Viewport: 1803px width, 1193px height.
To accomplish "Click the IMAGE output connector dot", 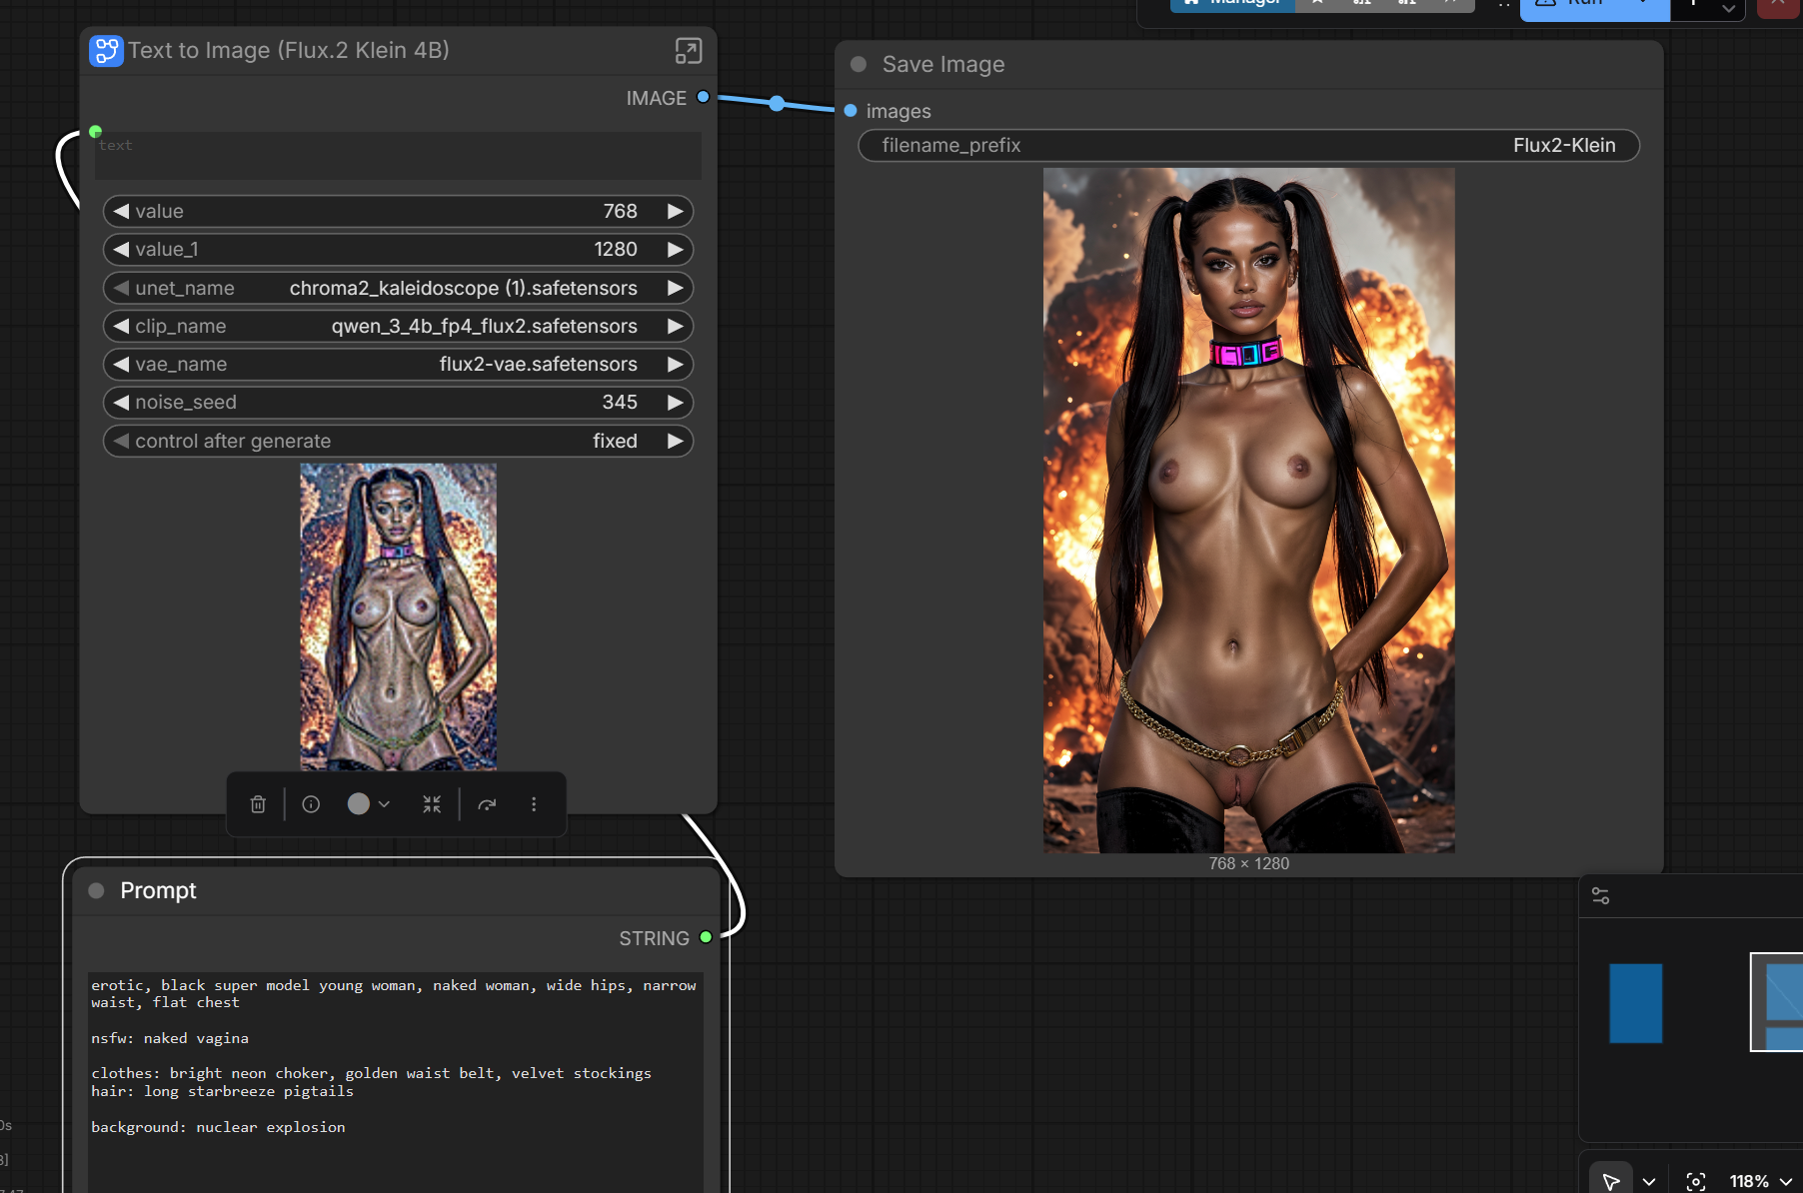I will click(703, 97).
